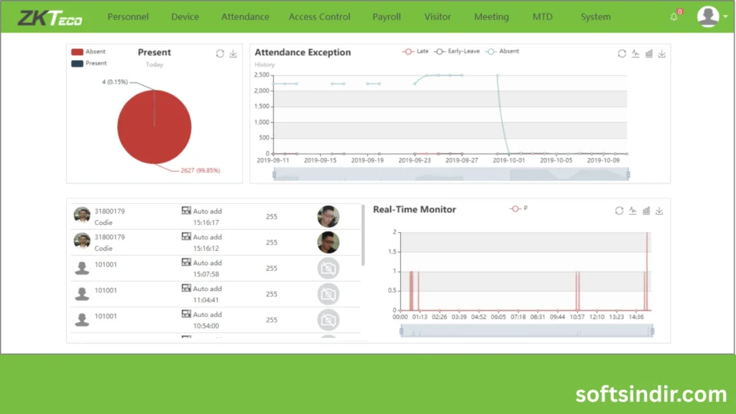Open the Personnel menu
This screenshot has width=736, height=414.
128,17
